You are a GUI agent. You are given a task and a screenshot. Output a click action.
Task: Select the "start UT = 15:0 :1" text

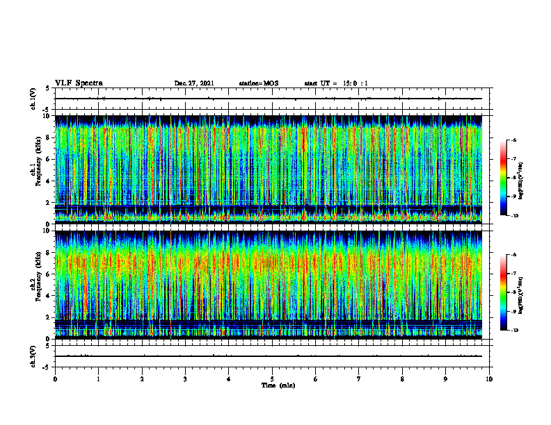pyautogui.click(x=336, y=83)
